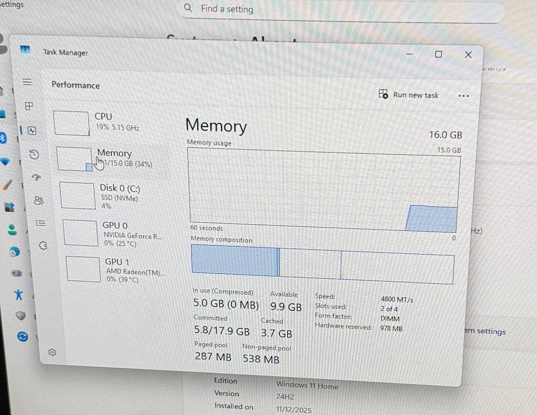Image resolution: width=537 pixels, height=415 pixels.
Task: Open the App history page icon
Action: (x=34, y=154)
